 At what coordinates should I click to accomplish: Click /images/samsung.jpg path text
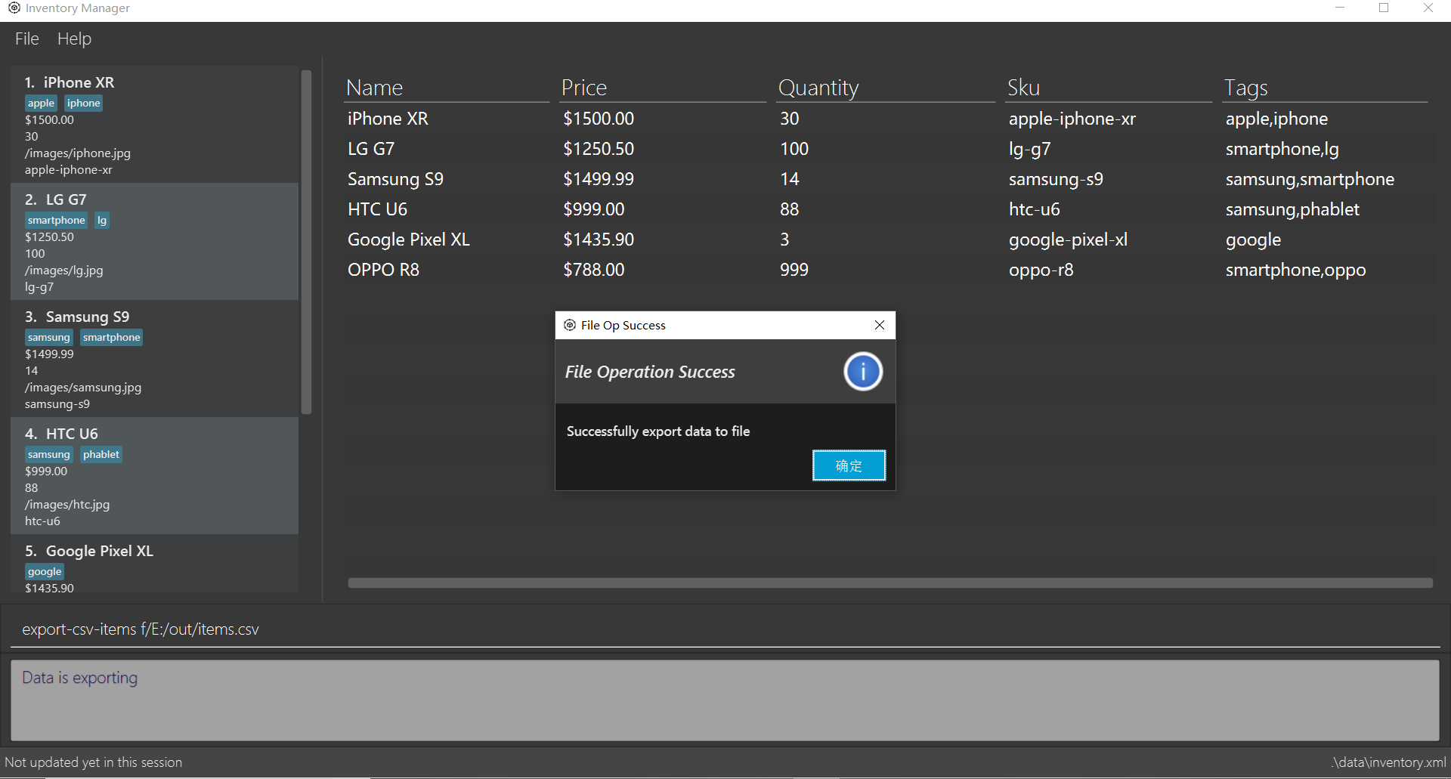[83, 388]
